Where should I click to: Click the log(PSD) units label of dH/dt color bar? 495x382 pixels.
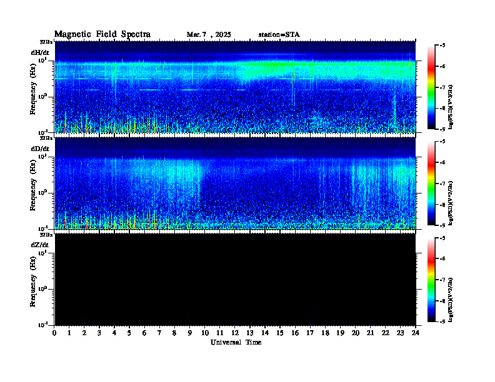pyautogui.click(x=451, y=107)
